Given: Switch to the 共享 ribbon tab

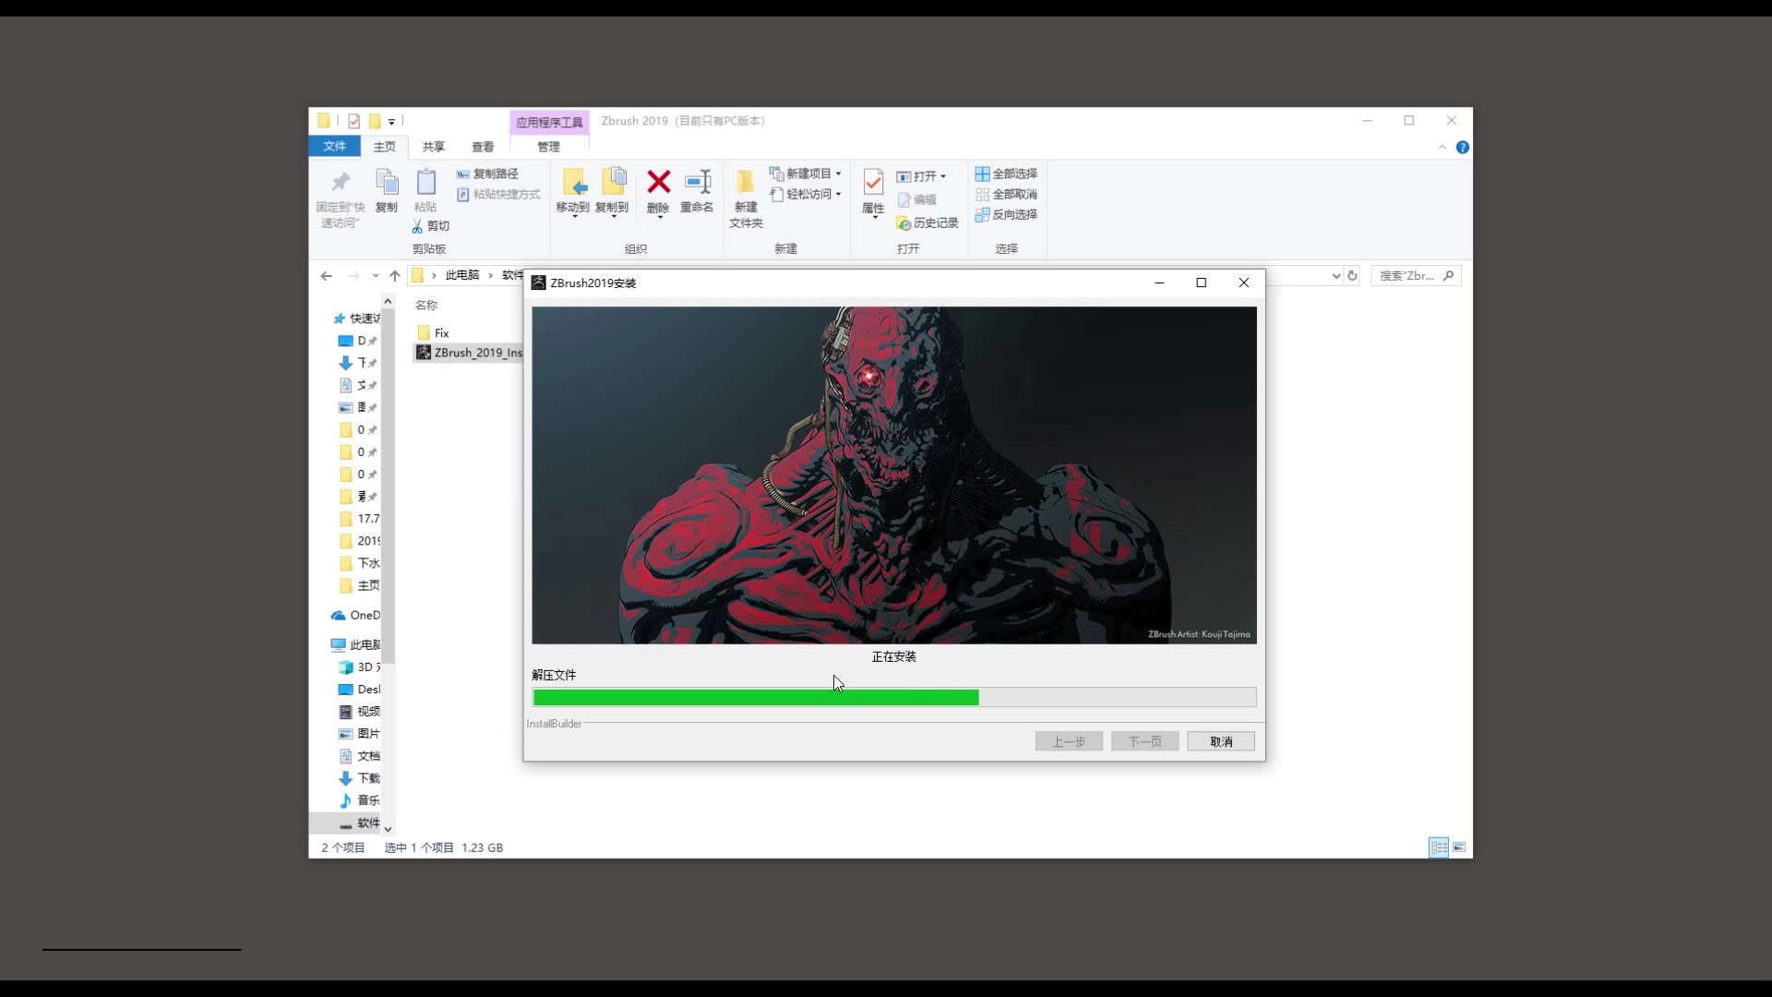Looking at the screenshot, I should 433,146.
